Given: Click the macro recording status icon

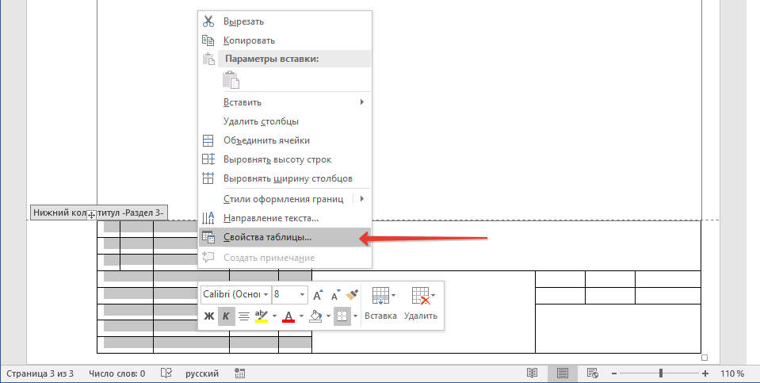Looking at the screenshot, I should (239, 373).
